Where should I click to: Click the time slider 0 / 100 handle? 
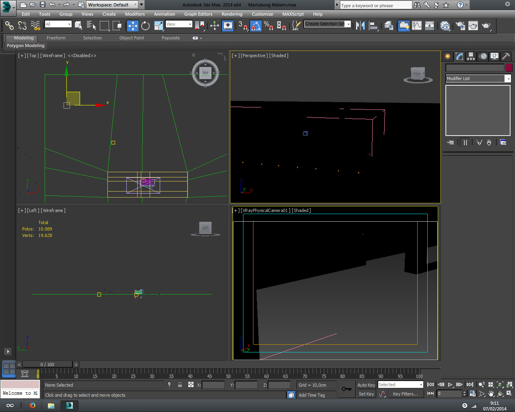(47, 365)
